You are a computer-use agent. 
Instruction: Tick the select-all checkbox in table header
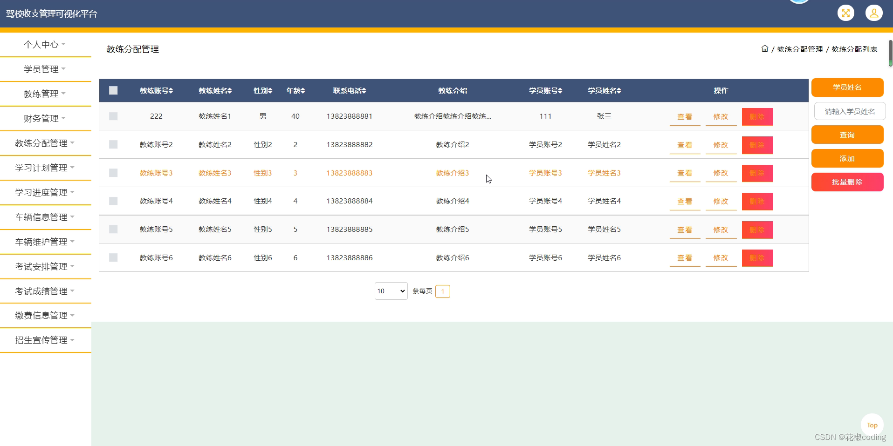[x=113, y=90]
